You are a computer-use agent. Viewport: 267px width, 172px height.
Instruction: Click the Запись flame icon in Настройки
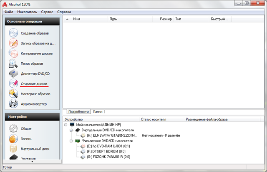pyautogui.click(x=13, y=139)
